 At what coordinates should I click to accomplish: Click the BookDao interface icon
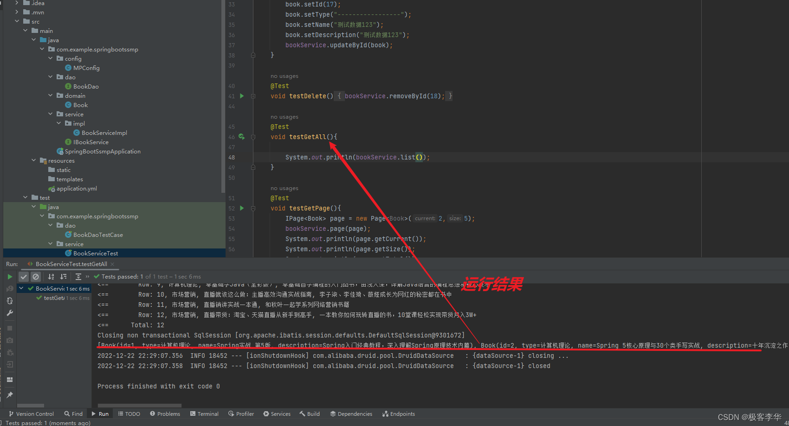pyautogui.click(x=68, y=87)
